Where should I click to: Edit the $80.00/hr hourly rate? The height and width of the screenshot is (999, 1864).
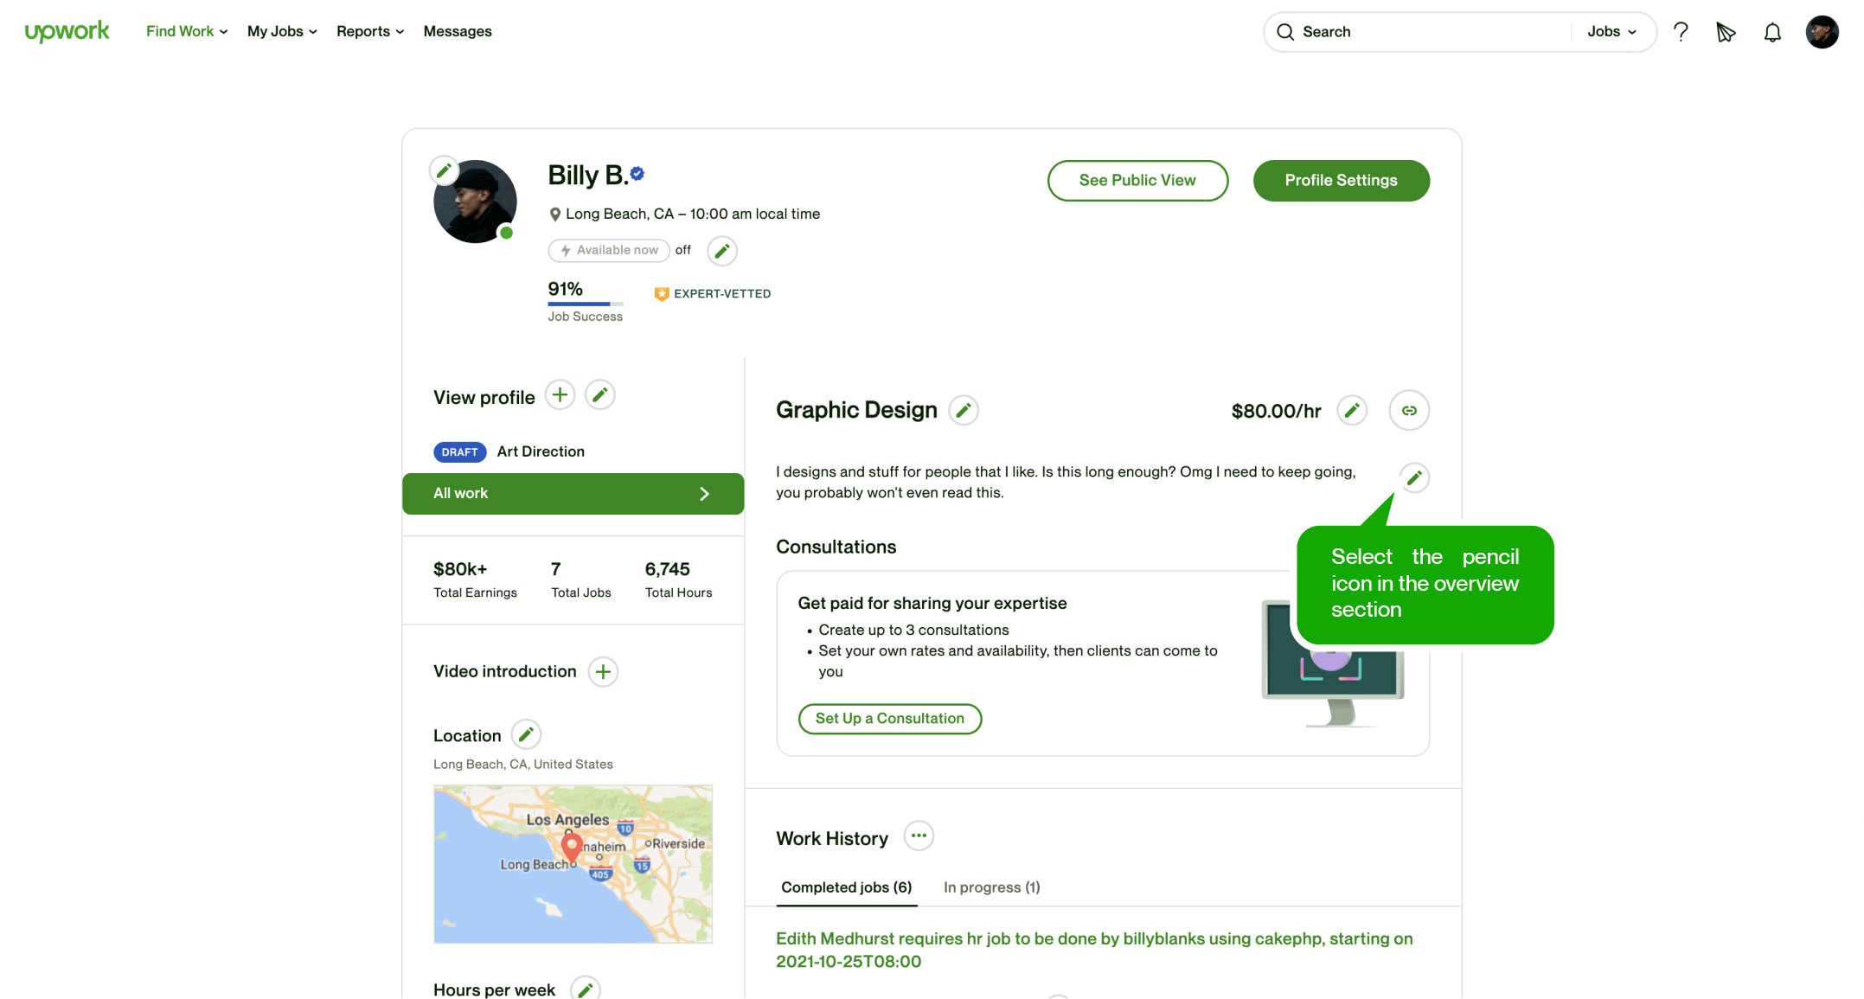click(x=1352, y=410)
